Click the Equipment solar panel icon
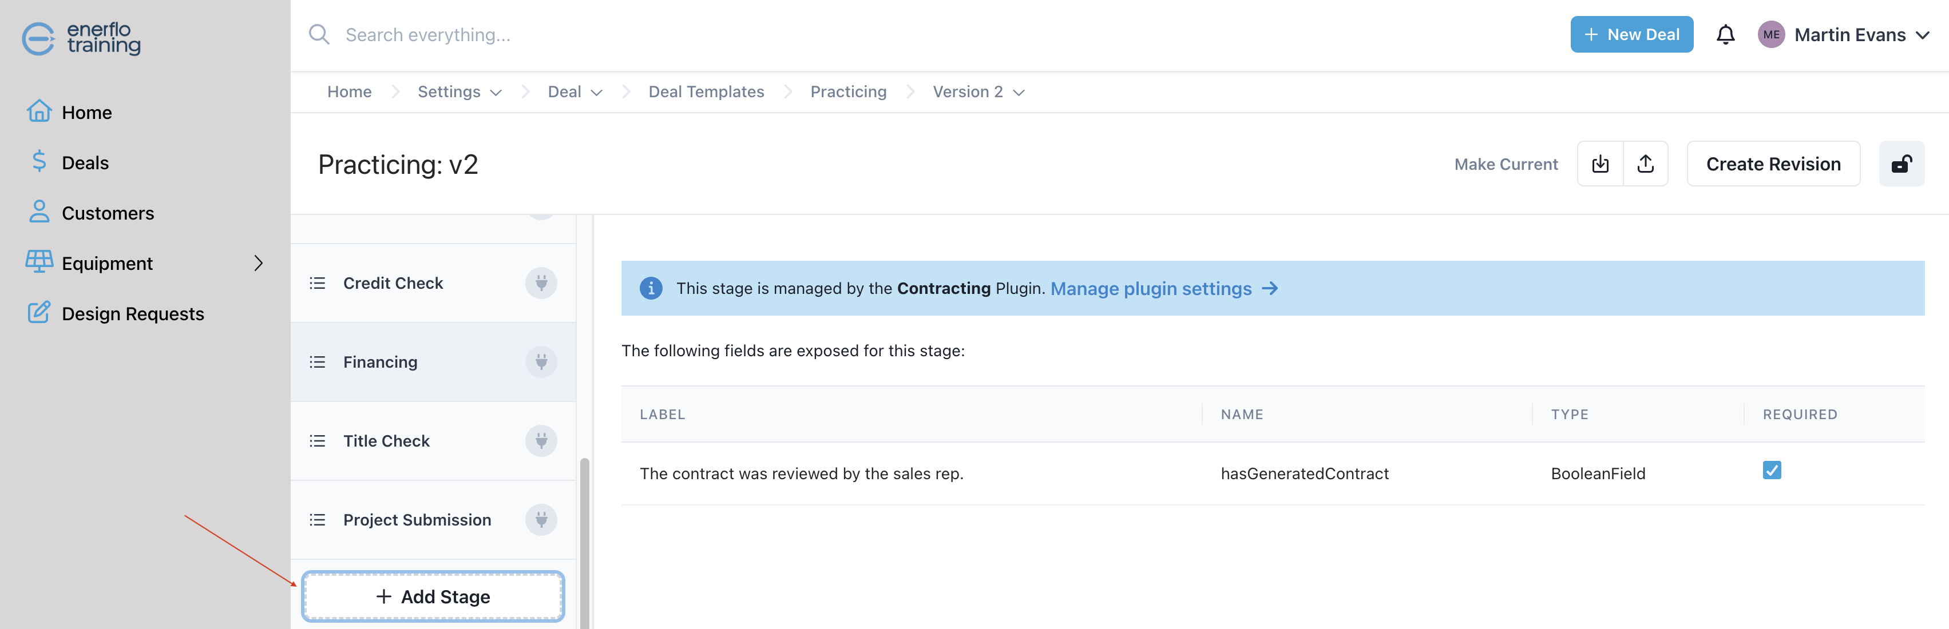This screenshot has height=629, width=1949. point(39,262)
